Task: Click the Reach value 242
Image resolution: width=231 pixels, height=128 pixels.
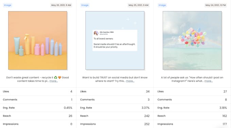Action: [x=147, y=116]
